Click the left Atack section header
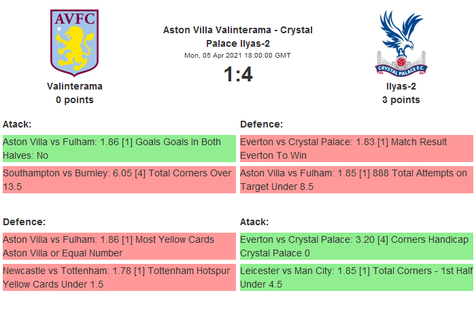This screenshot has height=312, width=476. 18,124
